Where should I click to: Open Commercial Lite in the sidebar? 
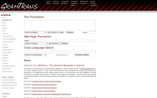8,36
